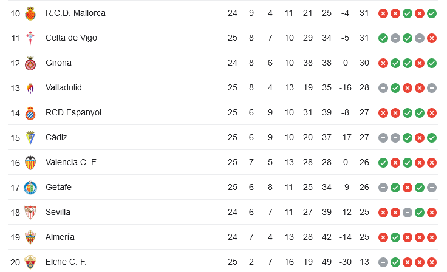Click the Valencia C. F. bat crest
The image size is (447, 272).
(x=30, y=163)
